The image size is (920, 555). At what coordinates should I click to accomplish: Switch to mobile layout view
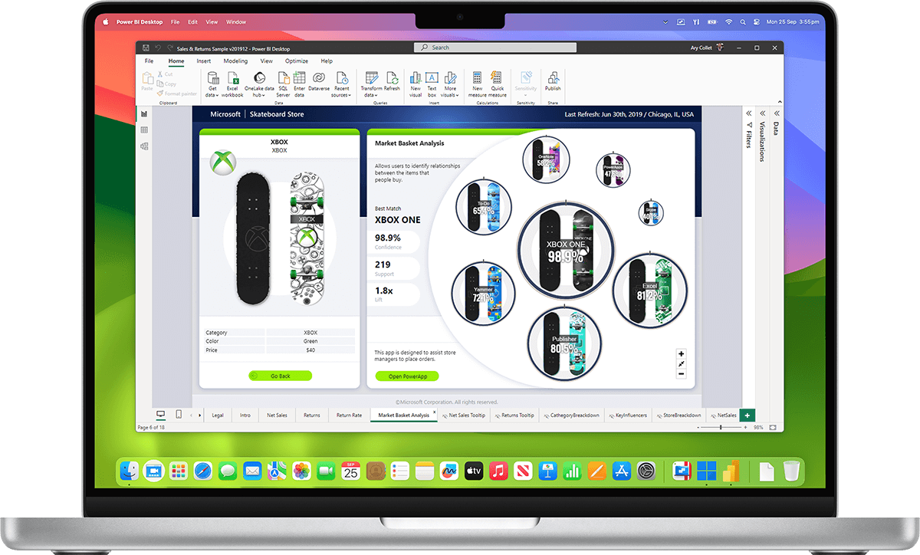point(177,414)
